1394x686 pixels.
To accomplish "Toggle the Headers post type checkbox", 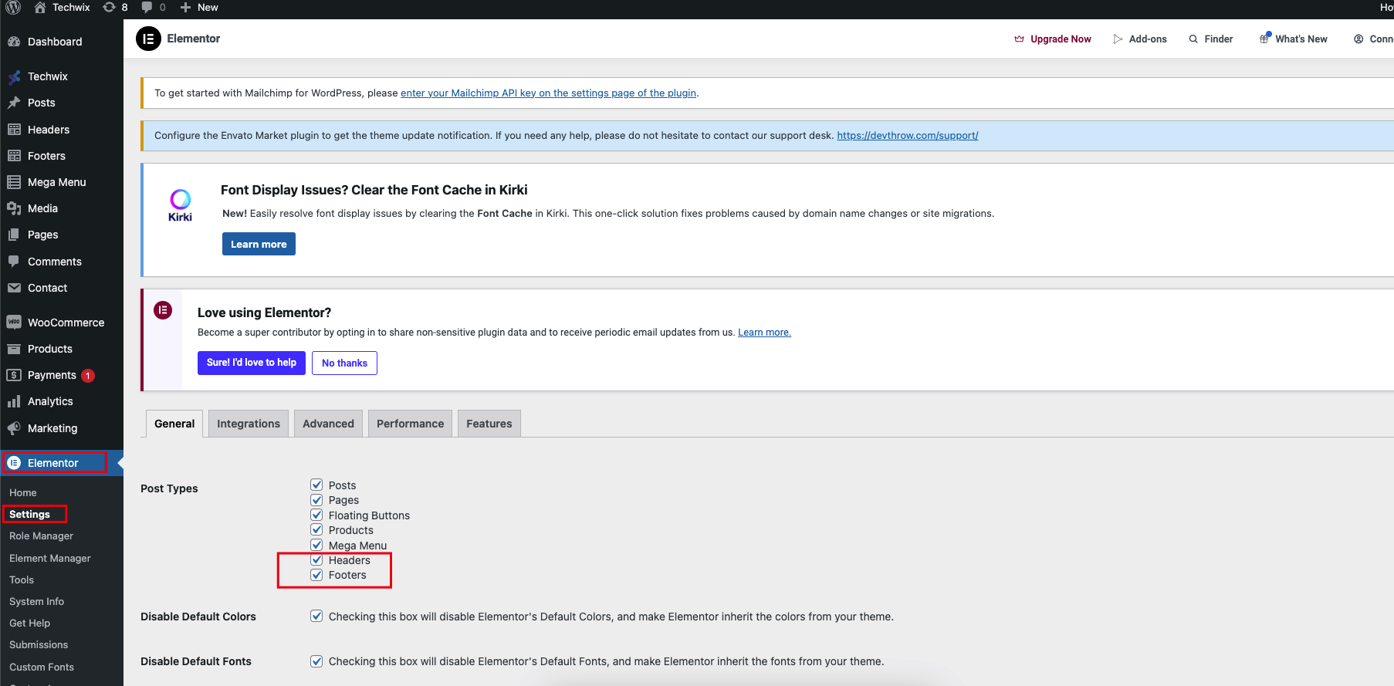I will point(316,559).
